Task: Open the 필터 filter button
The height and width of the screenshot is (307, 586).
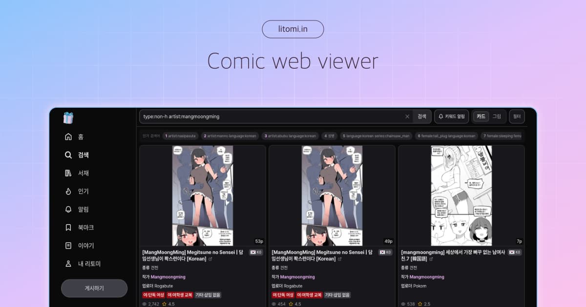Action: click(517, 116)
